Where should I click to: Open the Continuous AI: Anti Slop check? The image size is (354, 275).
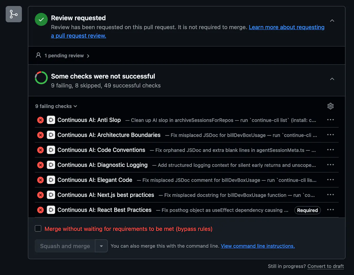click(89, 120)
